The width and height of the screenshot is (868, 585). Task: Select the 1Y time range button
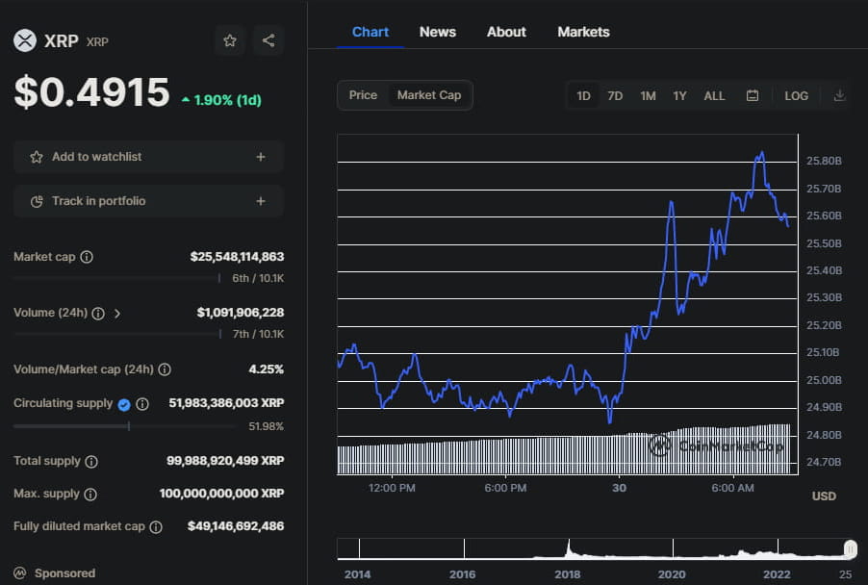pos(679,95)
